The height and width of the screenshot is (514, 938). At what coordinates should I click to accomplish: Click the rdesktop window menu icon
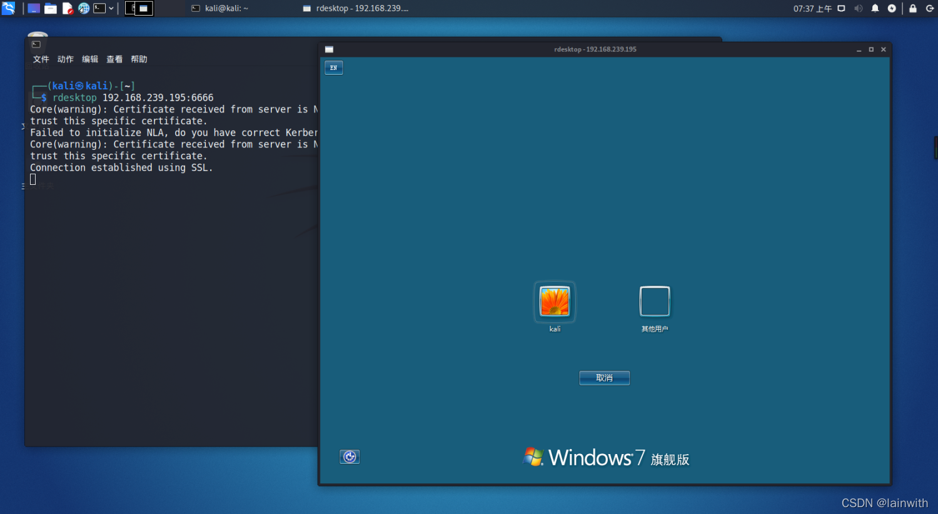pyautogui.click(x=329, y=49)
